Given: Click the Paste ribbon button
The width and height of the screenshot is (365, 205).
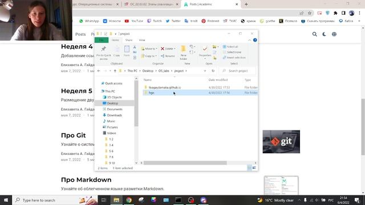Looking at the screenshot, I should [127, 51].
